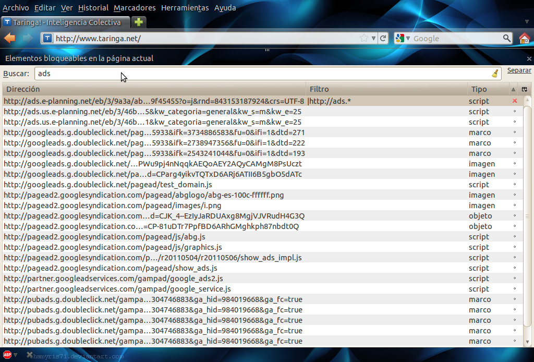Select the googleads row ending dtd=193
This screenshot has width=534, height=362.
(263, 153)
